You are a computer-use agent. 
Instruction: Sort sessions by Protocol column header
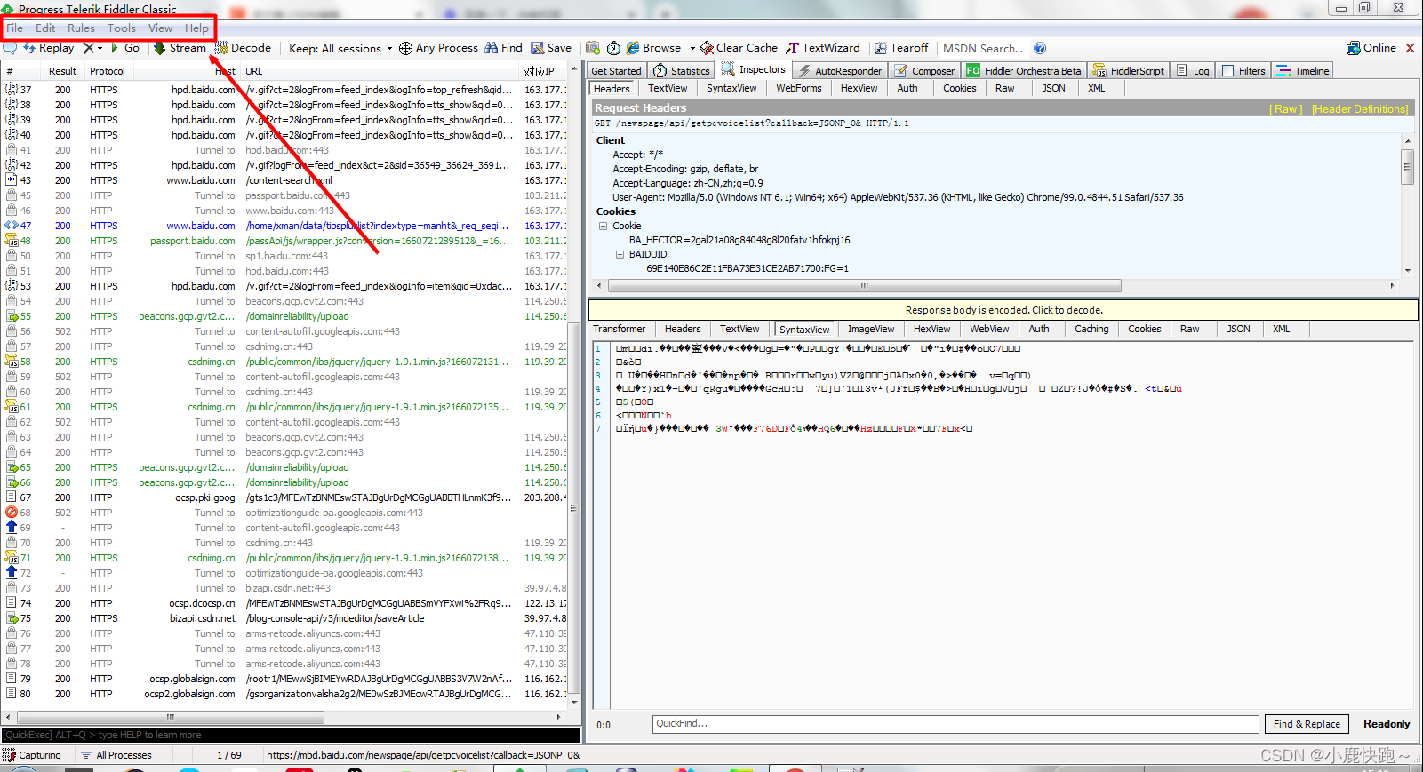pos(108,71)
